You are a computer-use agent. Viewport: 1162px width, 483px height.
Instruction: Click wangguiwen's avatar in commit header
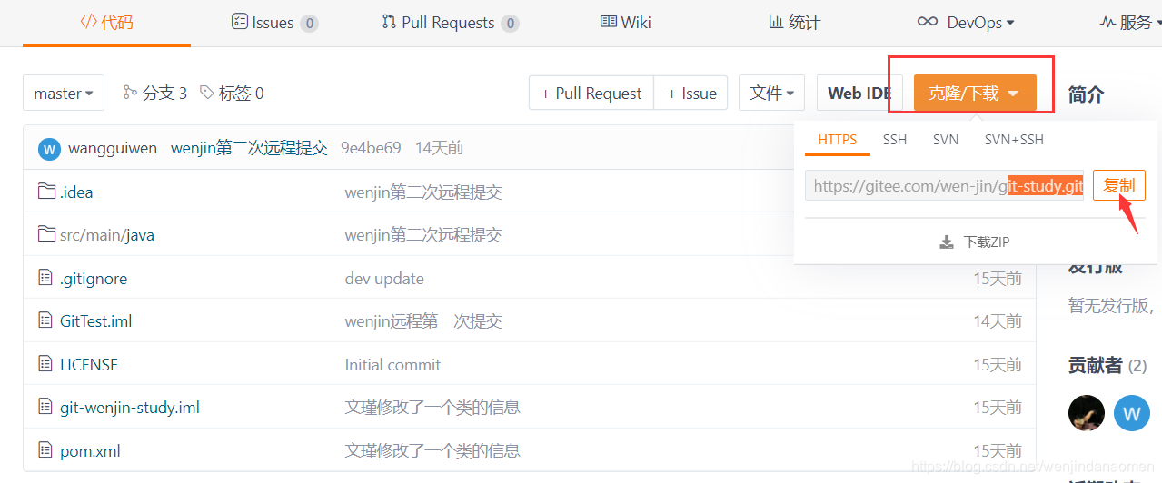[x=49, y=148]
